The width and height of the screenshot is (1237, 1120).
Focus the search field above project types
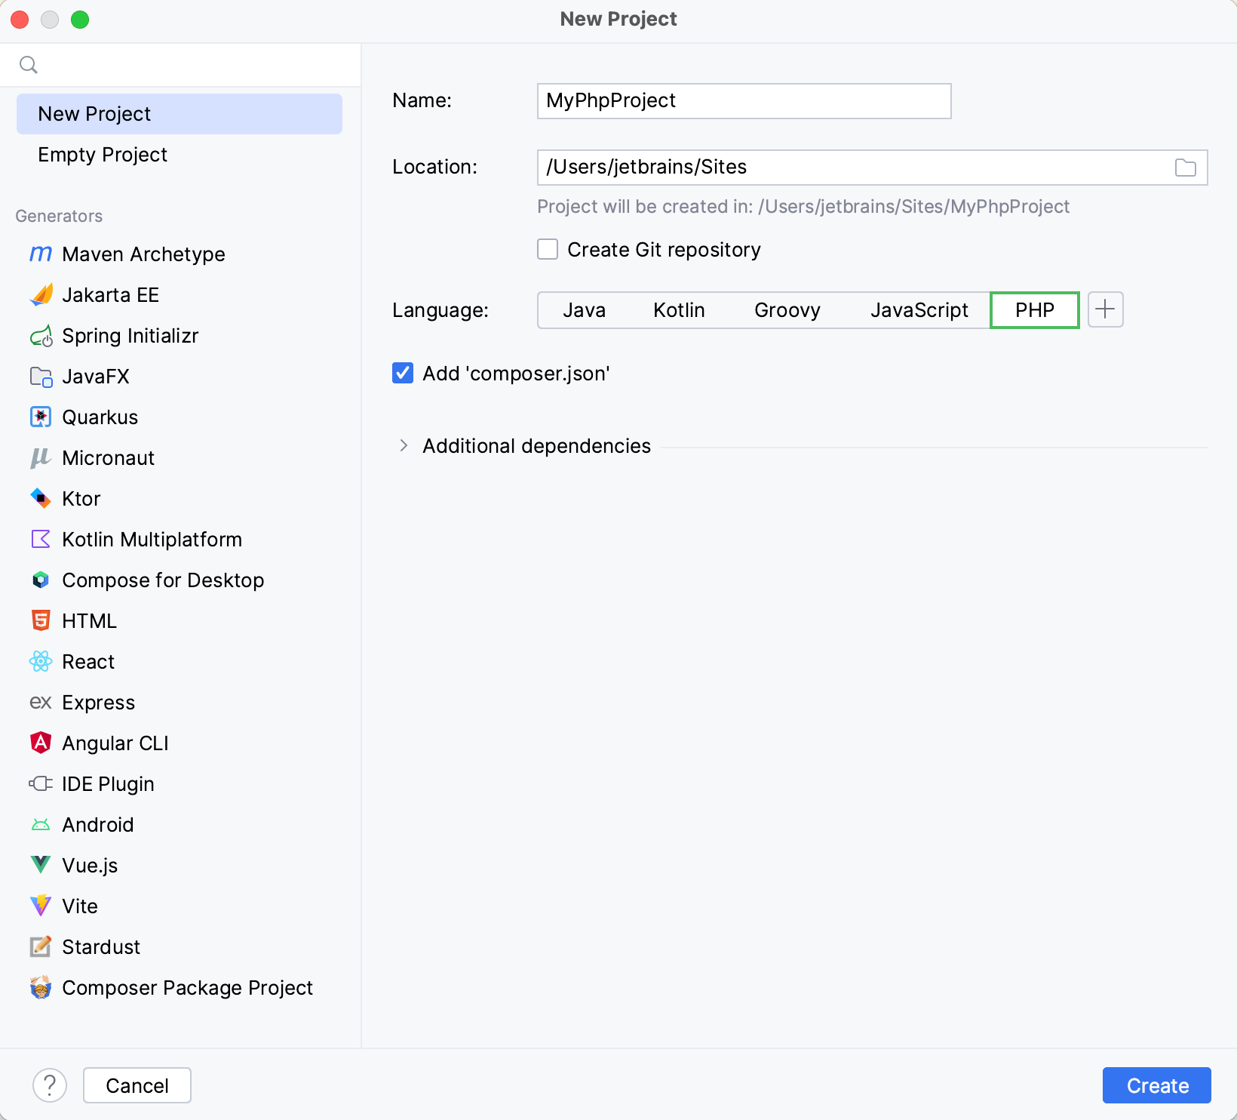(x=180, y=65)
